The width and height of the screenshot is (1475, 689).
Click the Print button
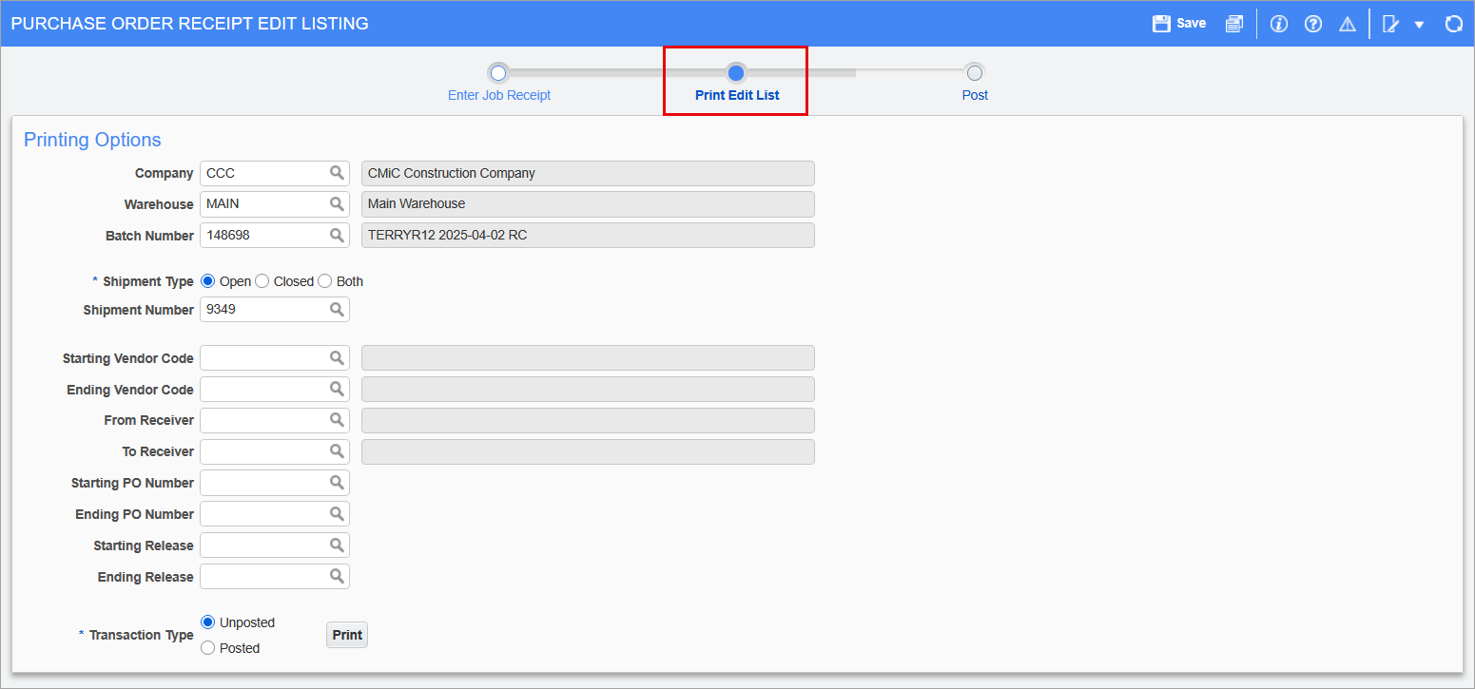coord(346,634)
